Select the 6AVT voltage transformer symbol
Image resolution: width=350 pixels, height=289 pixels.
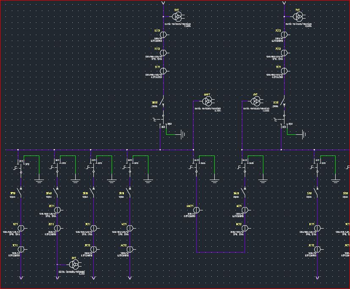tap(208, 101)
